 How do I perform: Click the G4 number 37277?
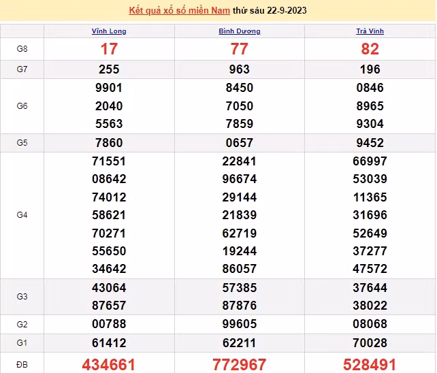(x=370, y=251)
